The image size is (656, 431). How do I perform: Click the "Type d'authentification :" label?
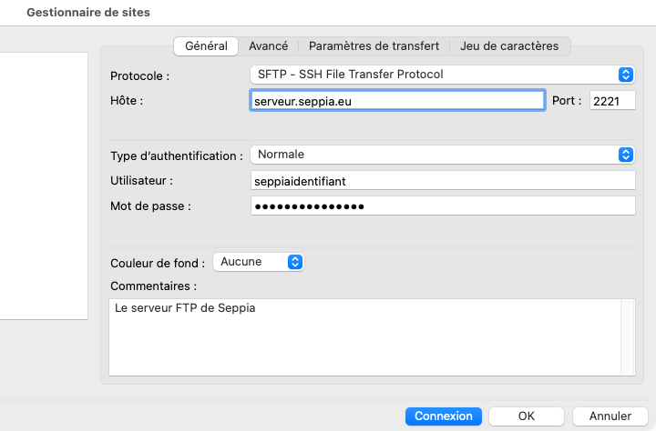tap(177, 155)
